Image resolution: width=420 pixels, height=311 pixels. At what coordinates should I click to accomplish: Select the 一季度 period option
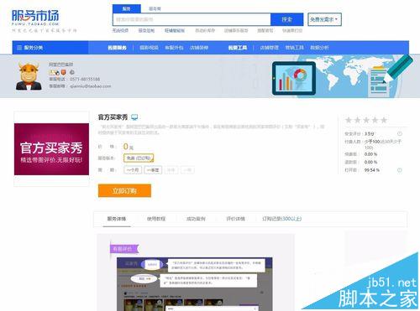153,170
